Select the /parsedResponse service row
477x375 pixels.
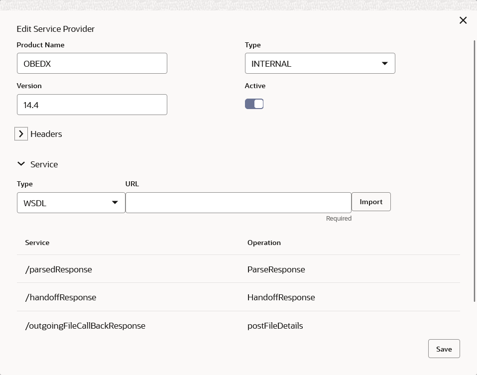pyautogui.click(x=59, y=269)
